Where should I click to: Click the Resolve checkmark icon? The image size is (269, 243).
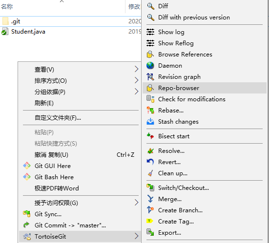150,151
